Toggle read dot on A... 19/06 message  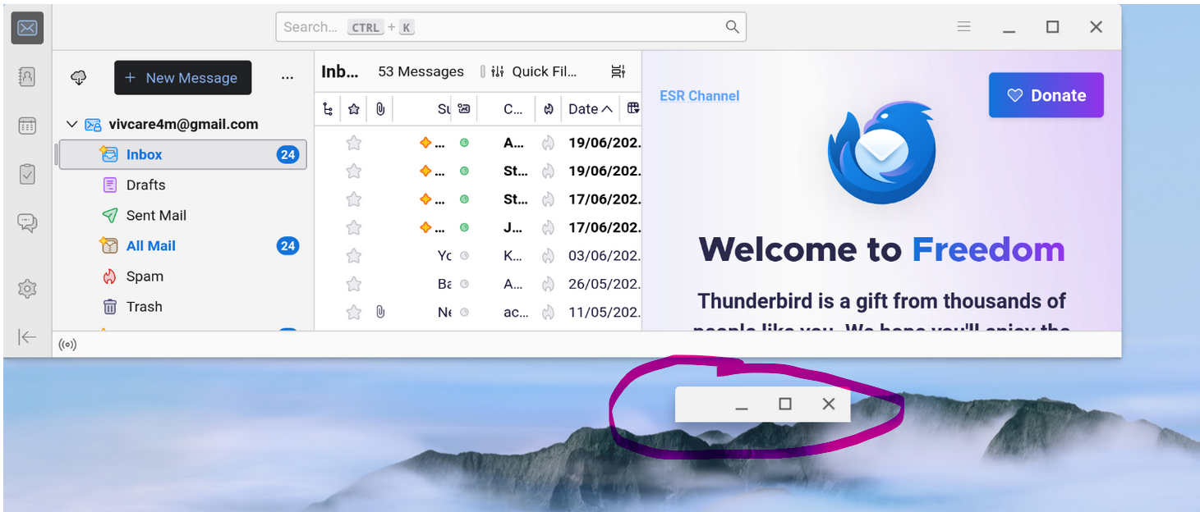tap(464, 143)
